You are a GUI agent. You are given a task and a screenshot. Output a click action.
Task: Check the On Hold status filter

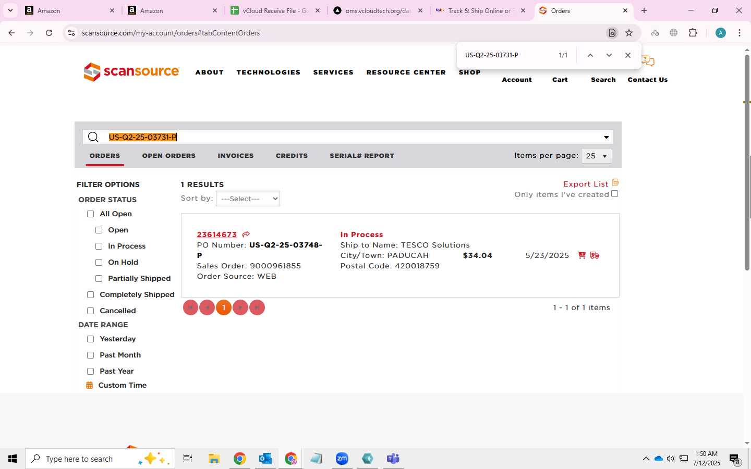pos(99,263)
